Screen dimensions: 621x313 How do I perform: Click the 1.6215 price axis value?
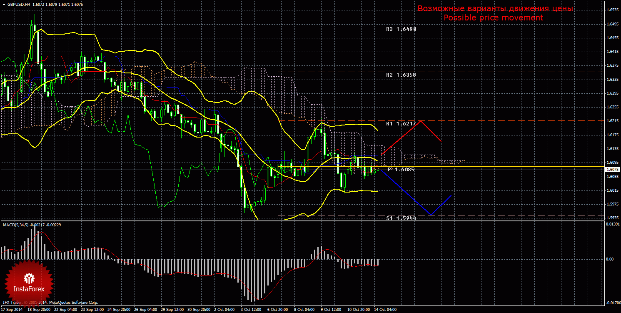tap(612, 121)
